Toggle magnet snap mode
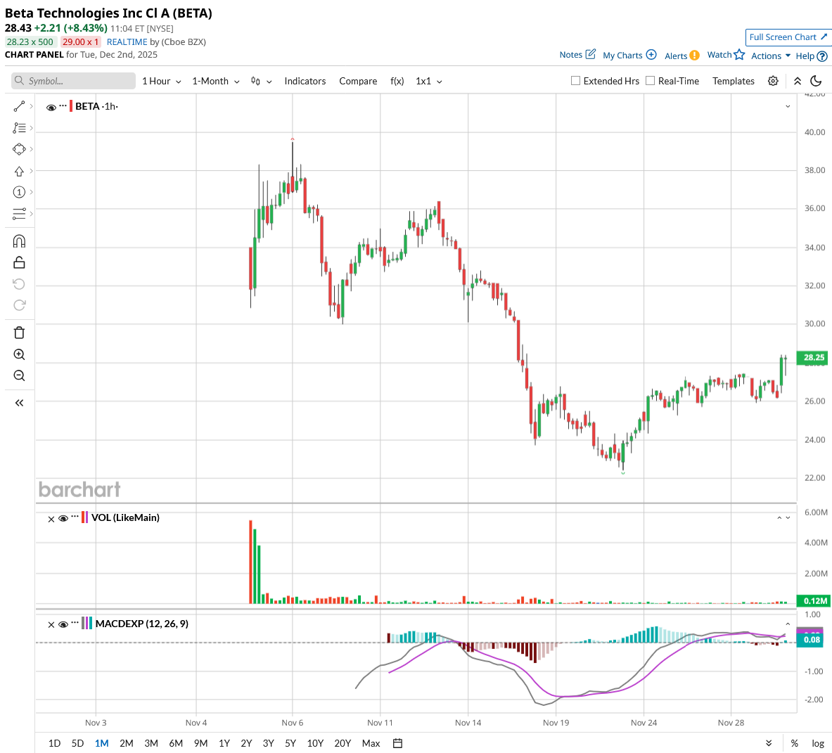 (19, 241)
